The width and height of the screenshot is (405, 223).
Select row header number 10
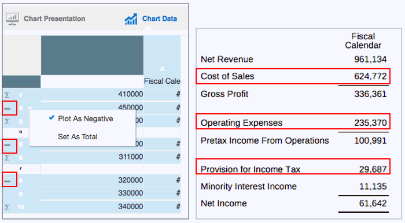21,207
